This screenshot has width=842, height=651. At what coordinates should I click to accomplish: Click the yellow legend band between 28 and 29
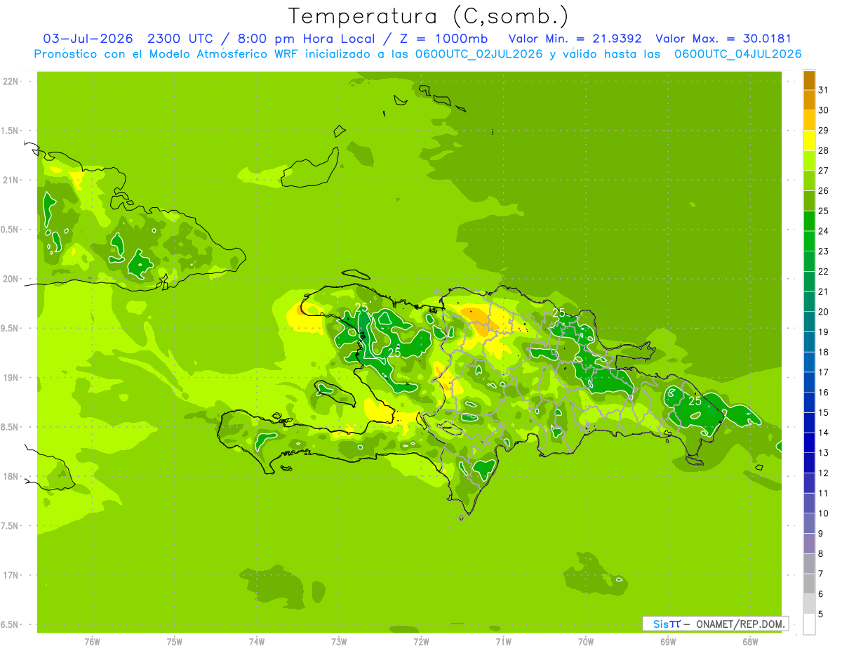tap(809, 140)
